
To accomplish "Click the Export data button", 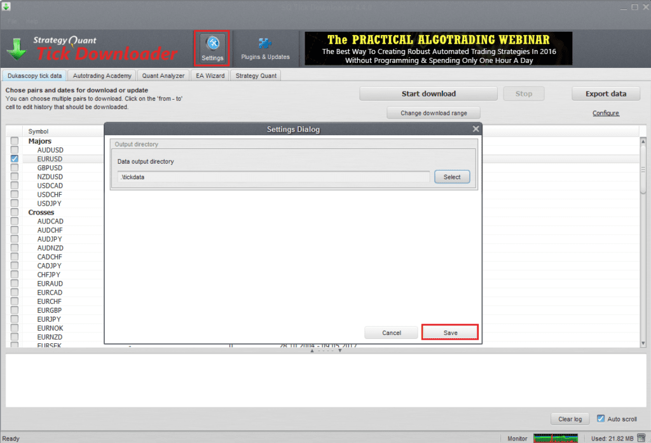I will (606, 94).
